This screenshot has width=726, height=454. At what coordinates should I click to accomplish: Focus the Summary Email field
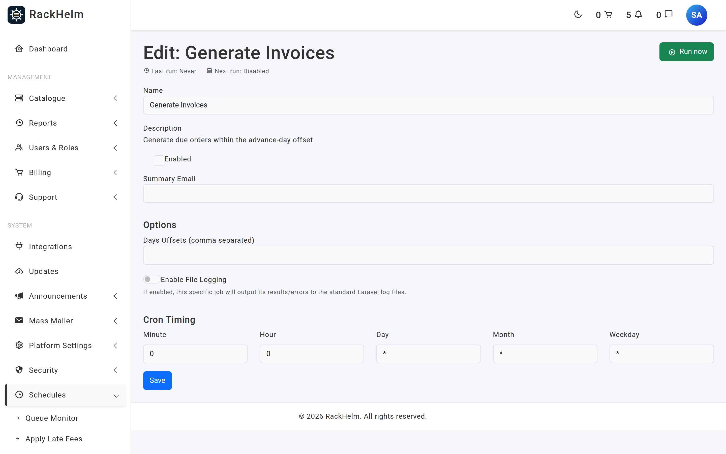[428, 193]
